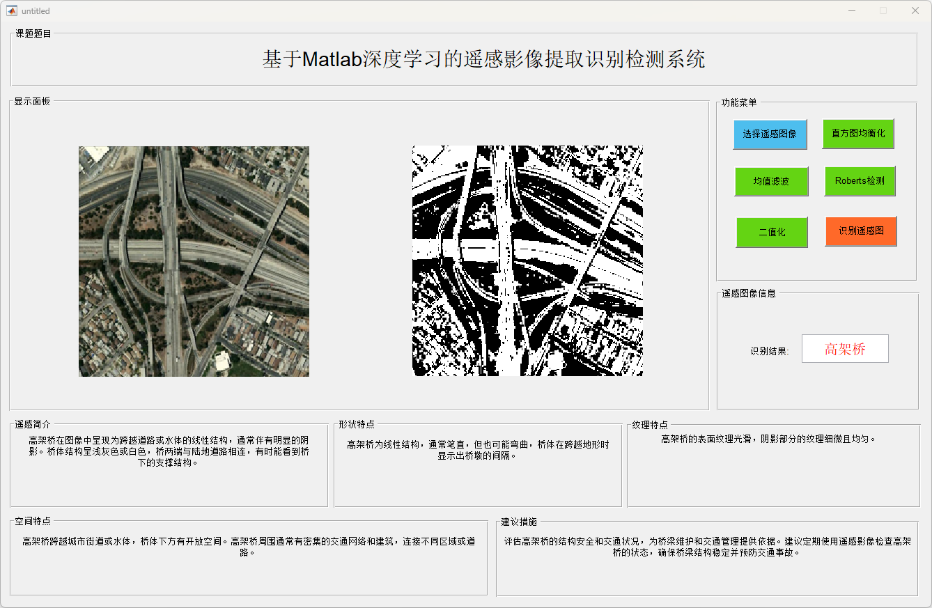The height and width of the screenshot is (608, 932).
Task: Click the 功能菜单 panel label
Action: (x=739, y=102)
